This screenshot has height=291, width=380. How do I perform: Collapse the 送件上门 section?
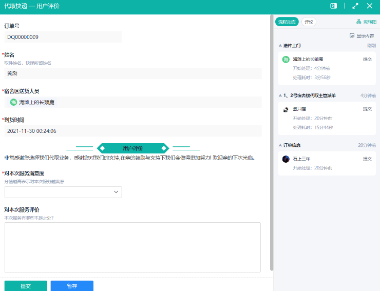pos(280,46)
